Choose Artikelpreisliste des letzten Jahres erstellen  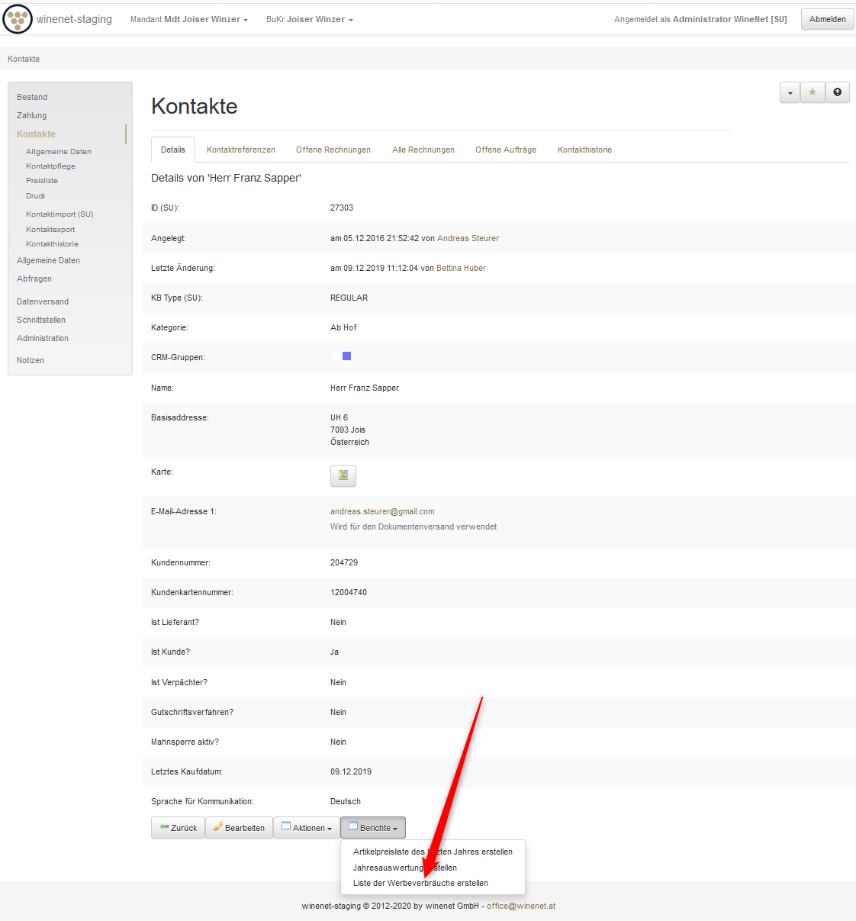point(433,852)
